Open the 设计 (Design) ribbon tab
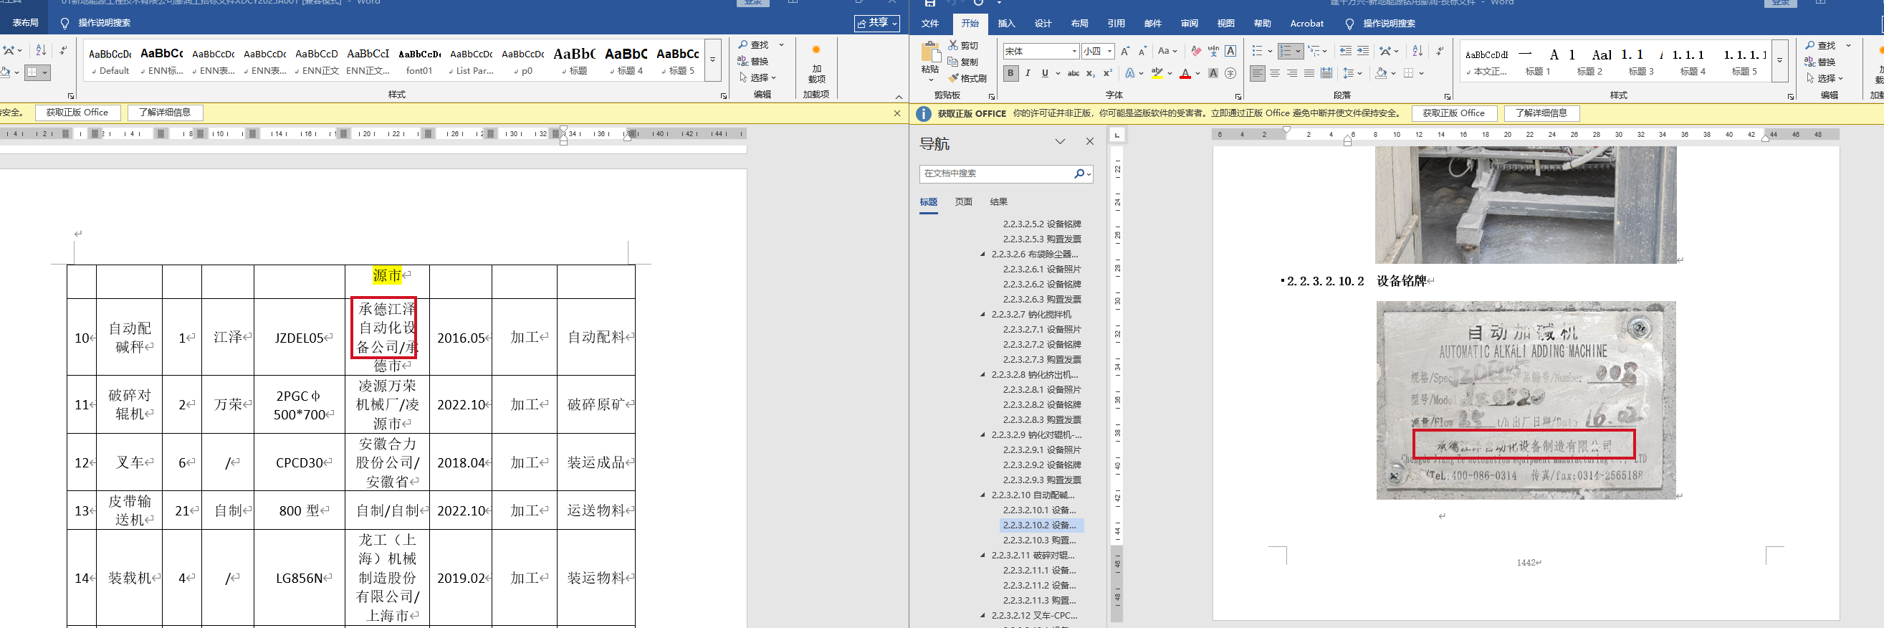1884x628 pixels. click(x=1043, y=24)
